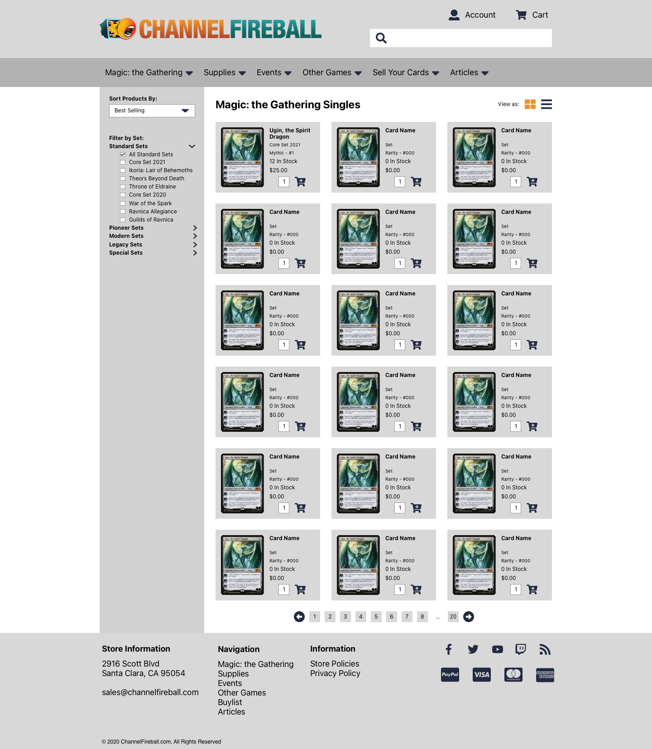Expand the Special Sets section

(x=195, y=253)
